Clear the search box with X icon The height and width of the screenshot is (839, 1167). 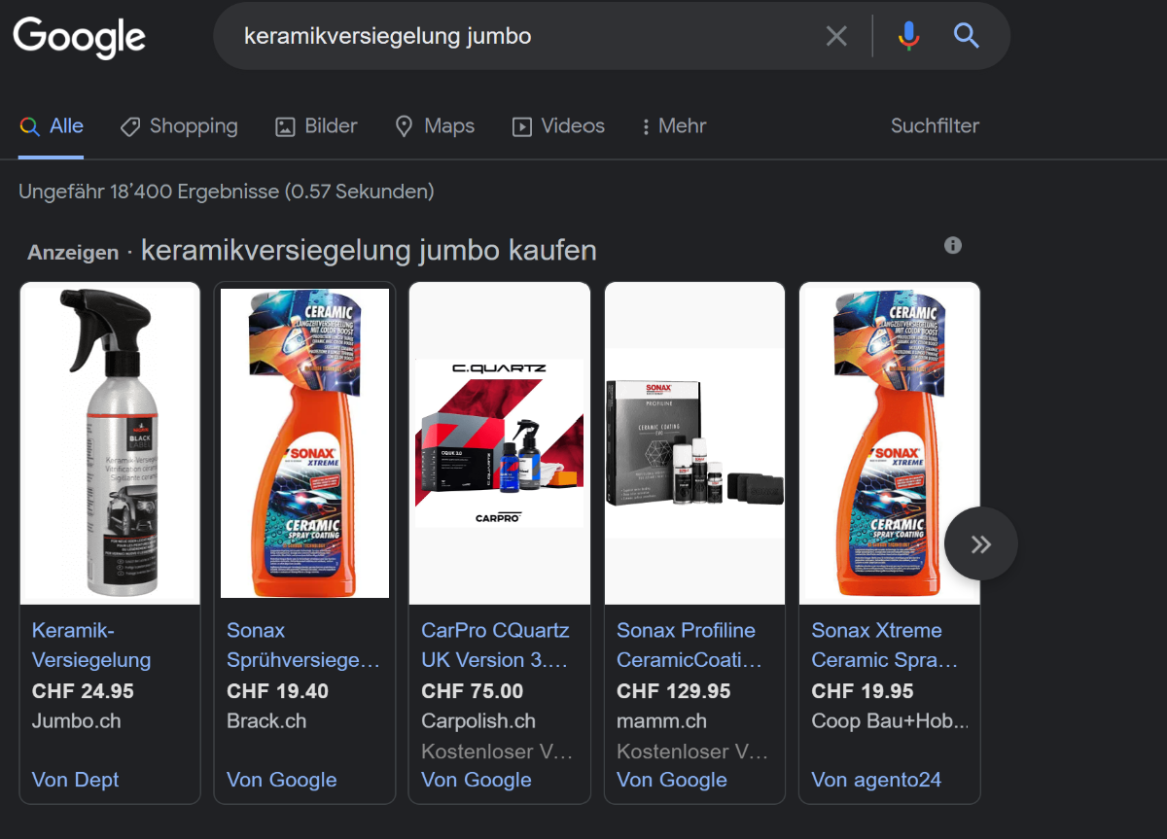[836, 37]
